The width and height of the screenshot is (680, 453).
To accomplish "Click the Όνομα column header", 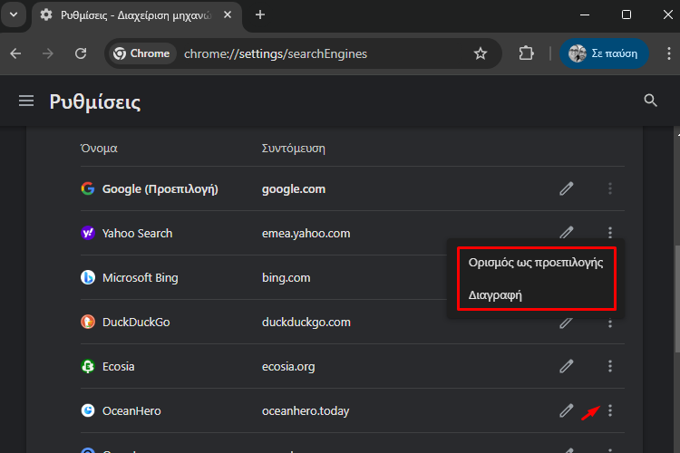I will coord(99,149).
